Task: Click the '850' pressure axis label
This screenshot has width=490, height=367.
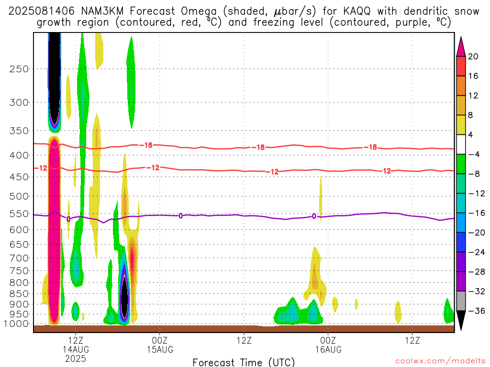Action: pos(19,294)
